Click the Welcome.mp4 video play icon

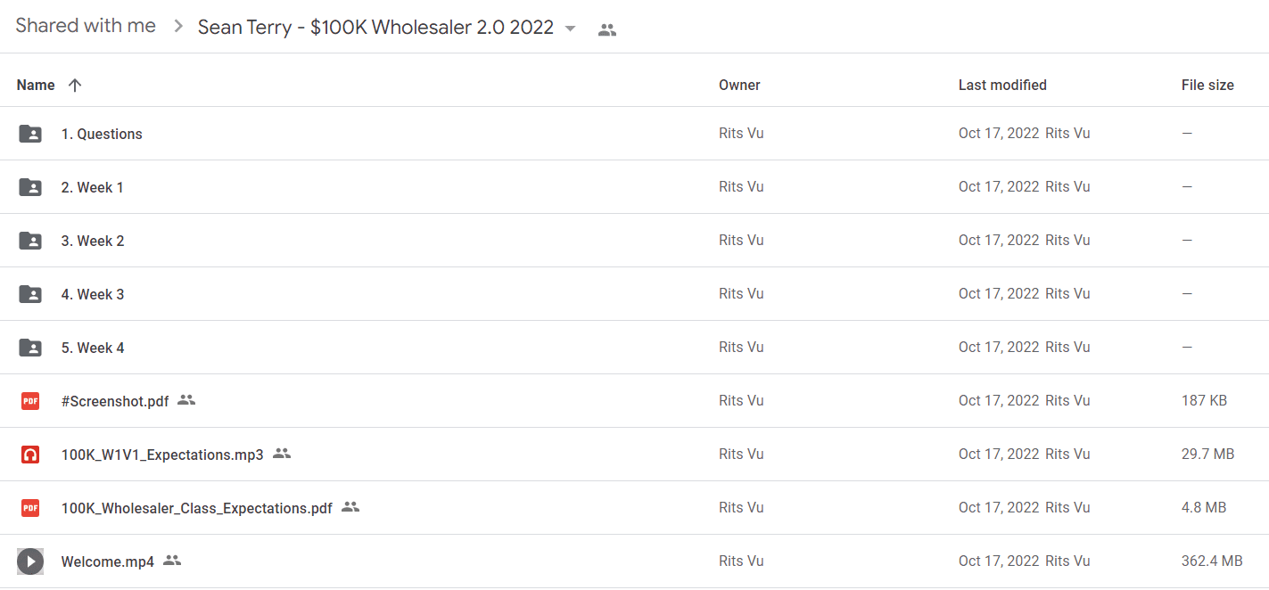(30, 561)
